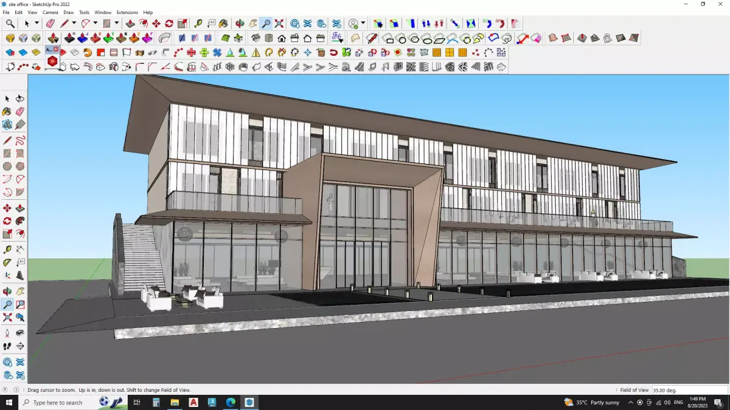Select Sandbox From Scratch grid tool

click(x=566, y=38)
